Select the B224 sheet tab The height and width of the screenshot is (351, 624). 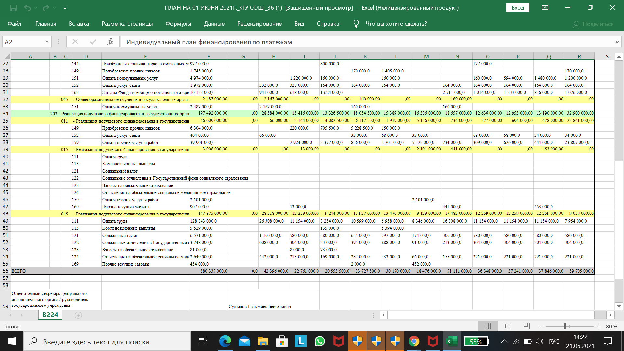50,315
